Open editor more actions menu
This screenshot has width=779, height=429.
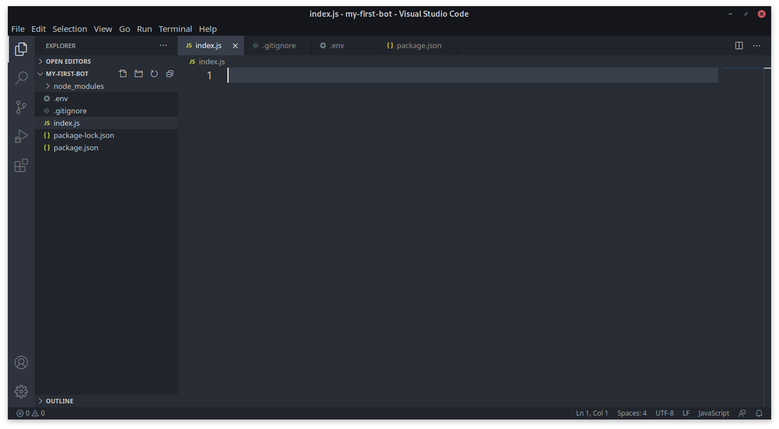click(757, 46)
